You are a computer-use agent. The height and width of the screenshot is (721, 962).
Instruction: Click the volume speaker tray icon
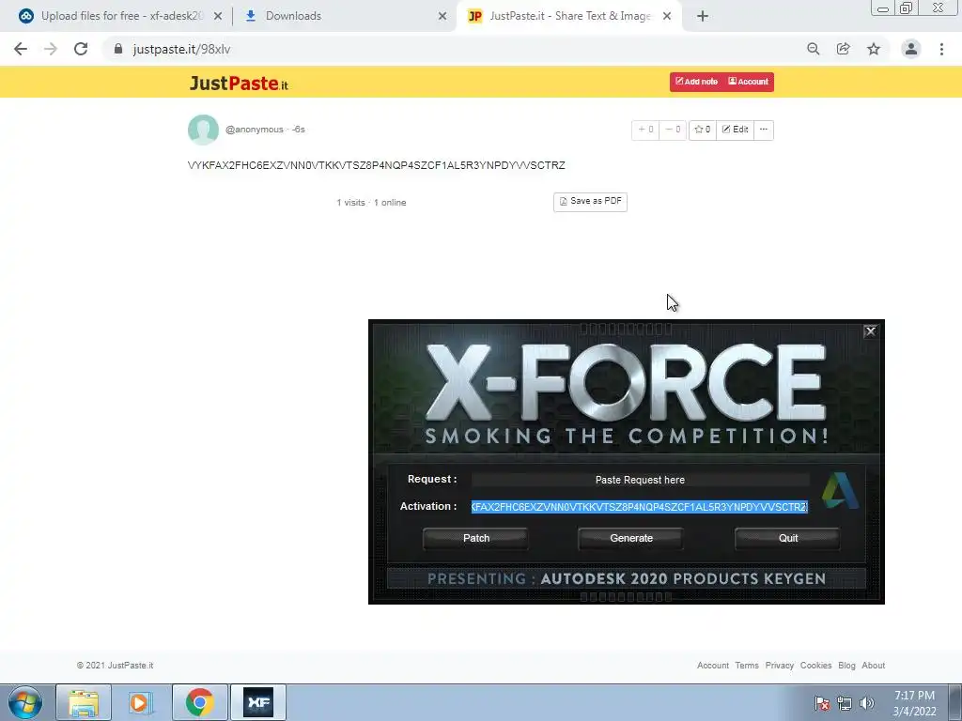[x=867, y=703]
